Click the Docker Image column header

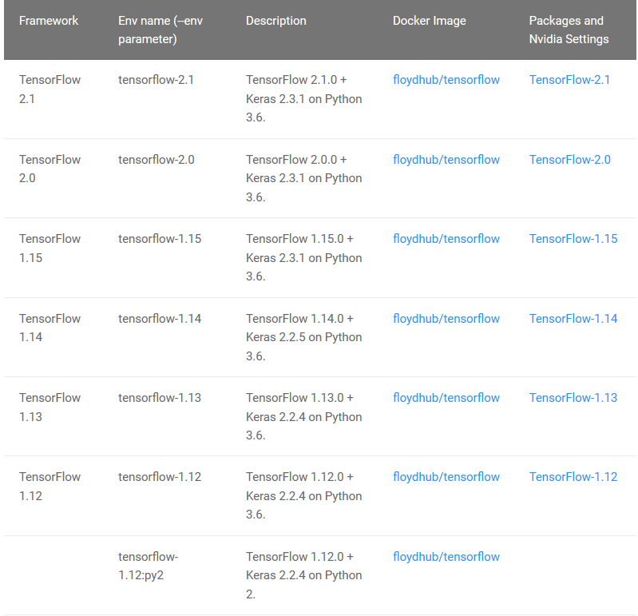tap(429, 20)
